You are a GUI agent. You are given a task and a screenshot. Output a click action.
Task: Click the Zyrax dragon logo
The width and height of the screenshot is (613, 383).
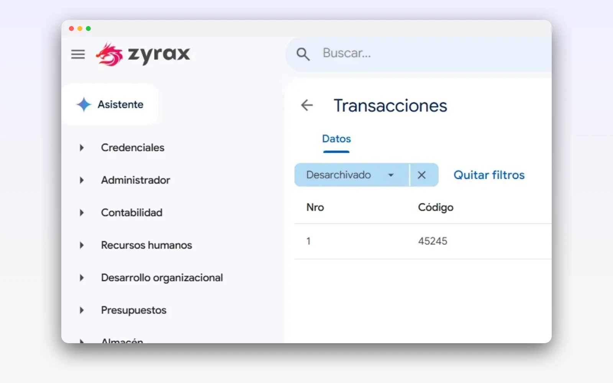(109, 54)
